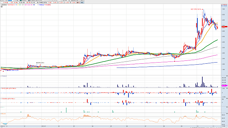Click the red order button in quote bar
The height and width of the screenshot is (128, 228).
[x=78, y=2]
